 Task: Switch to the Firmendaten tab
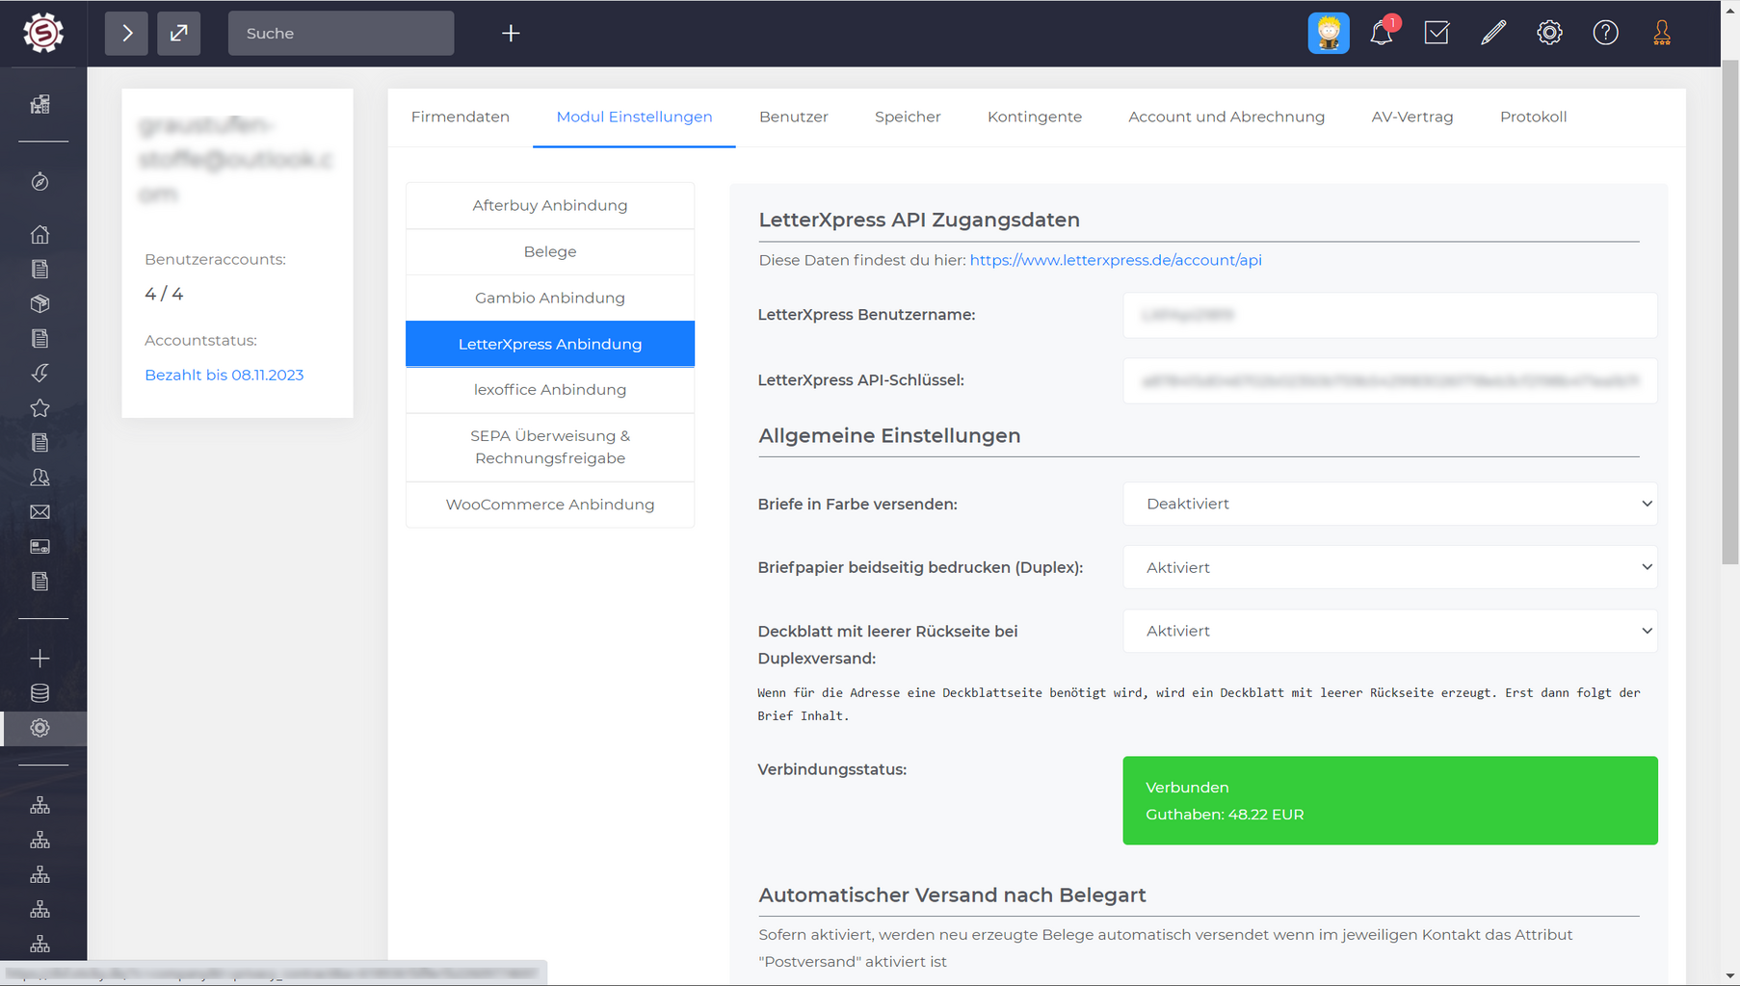point(460,117)
